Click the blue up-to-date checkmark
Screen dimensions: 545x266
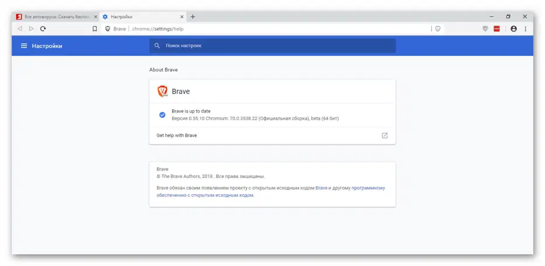click(x=162, y=115)
